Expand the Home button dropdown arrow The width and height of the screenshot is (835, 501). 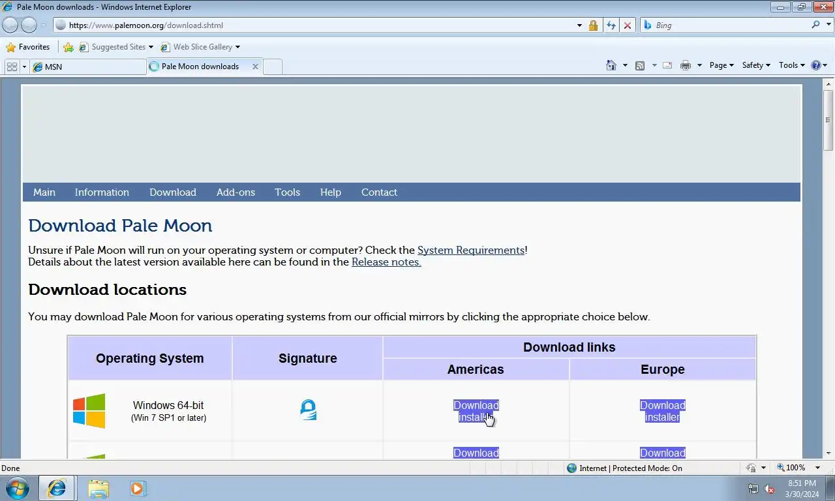pyautogui.click(x=625, y=65)
